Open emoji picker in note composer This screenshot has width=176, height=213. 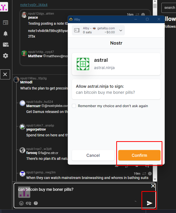(21, 203)
